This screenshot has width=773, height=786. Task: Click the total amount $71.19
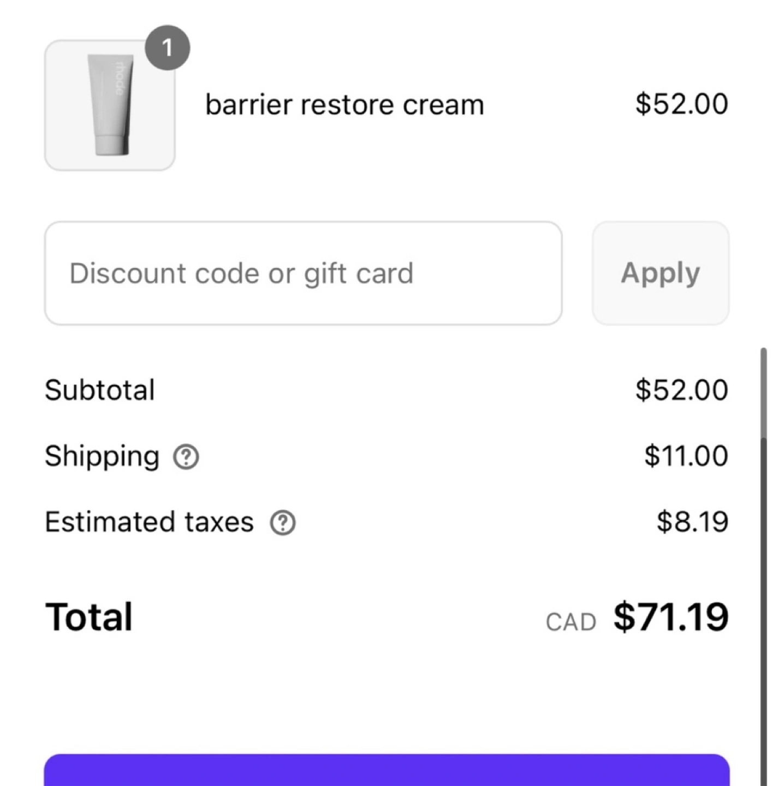pos(671,617)
